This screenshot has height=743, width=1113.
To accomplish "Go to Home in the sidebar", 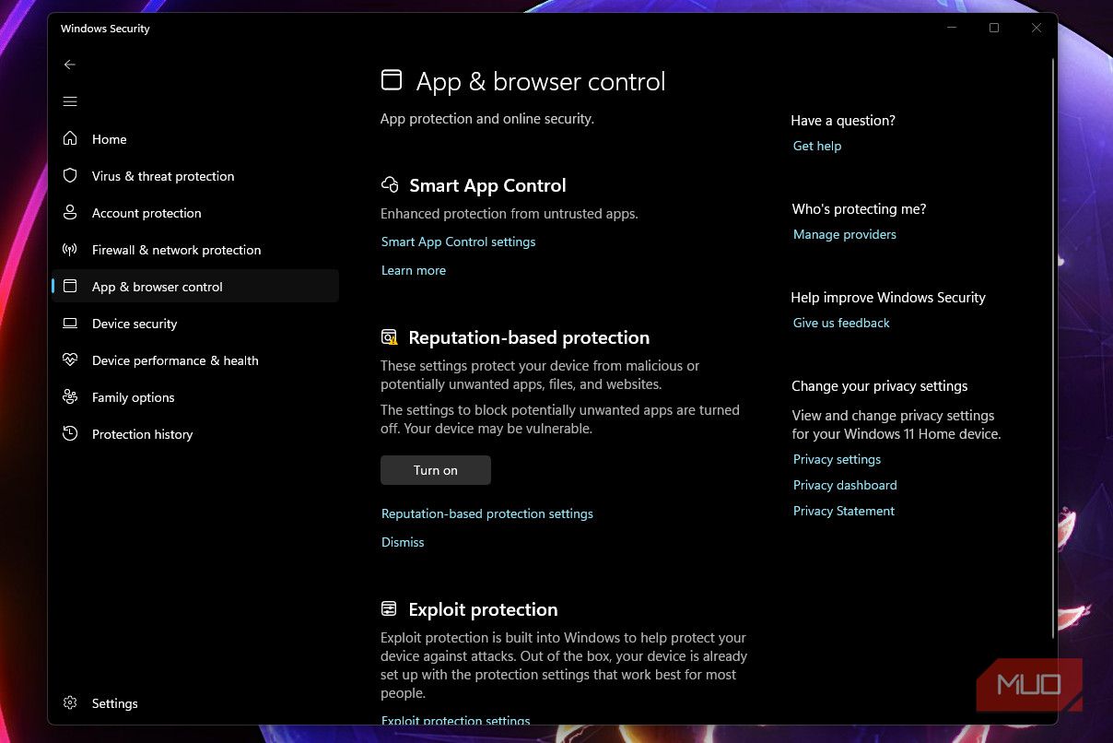I will (x=195, y=138).
